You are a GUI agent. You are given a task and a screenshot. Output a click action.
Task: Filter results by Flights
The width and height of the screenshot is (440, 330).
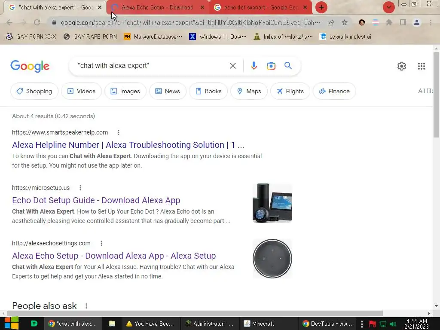click(x=290, y=91)
